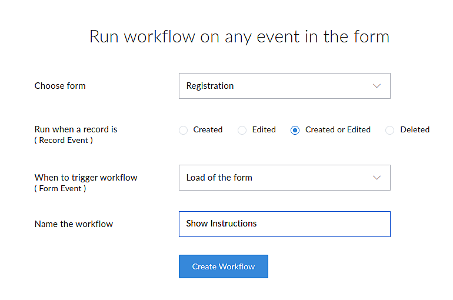Click the 'When to trigger workflow' label

pos(86,177)
